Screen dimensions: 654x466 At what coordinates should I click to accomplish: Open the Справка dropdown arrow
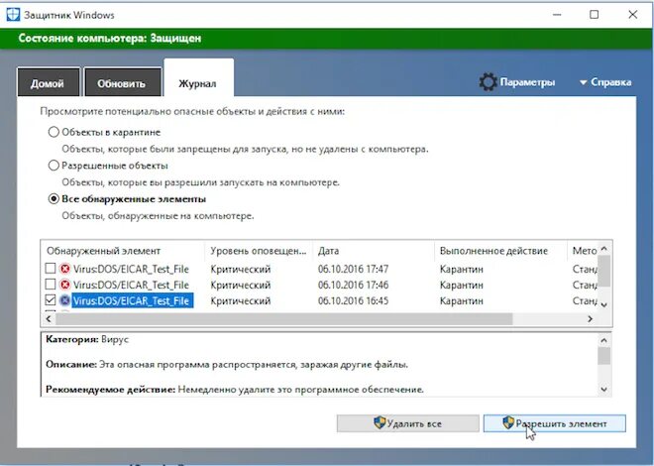tap(583, 82)
